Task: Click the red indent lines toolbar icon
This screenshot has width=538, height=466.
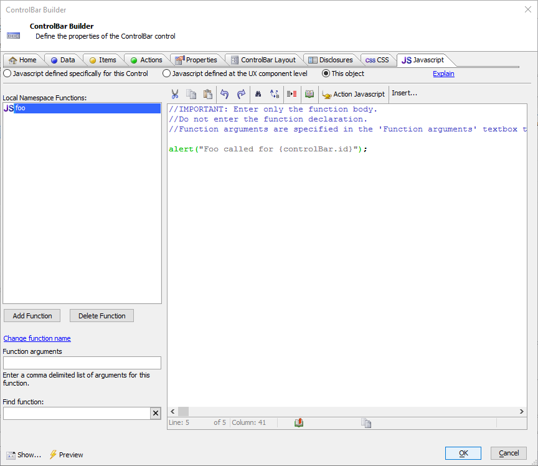Action: pyautogui.click(x=291, y=94)
